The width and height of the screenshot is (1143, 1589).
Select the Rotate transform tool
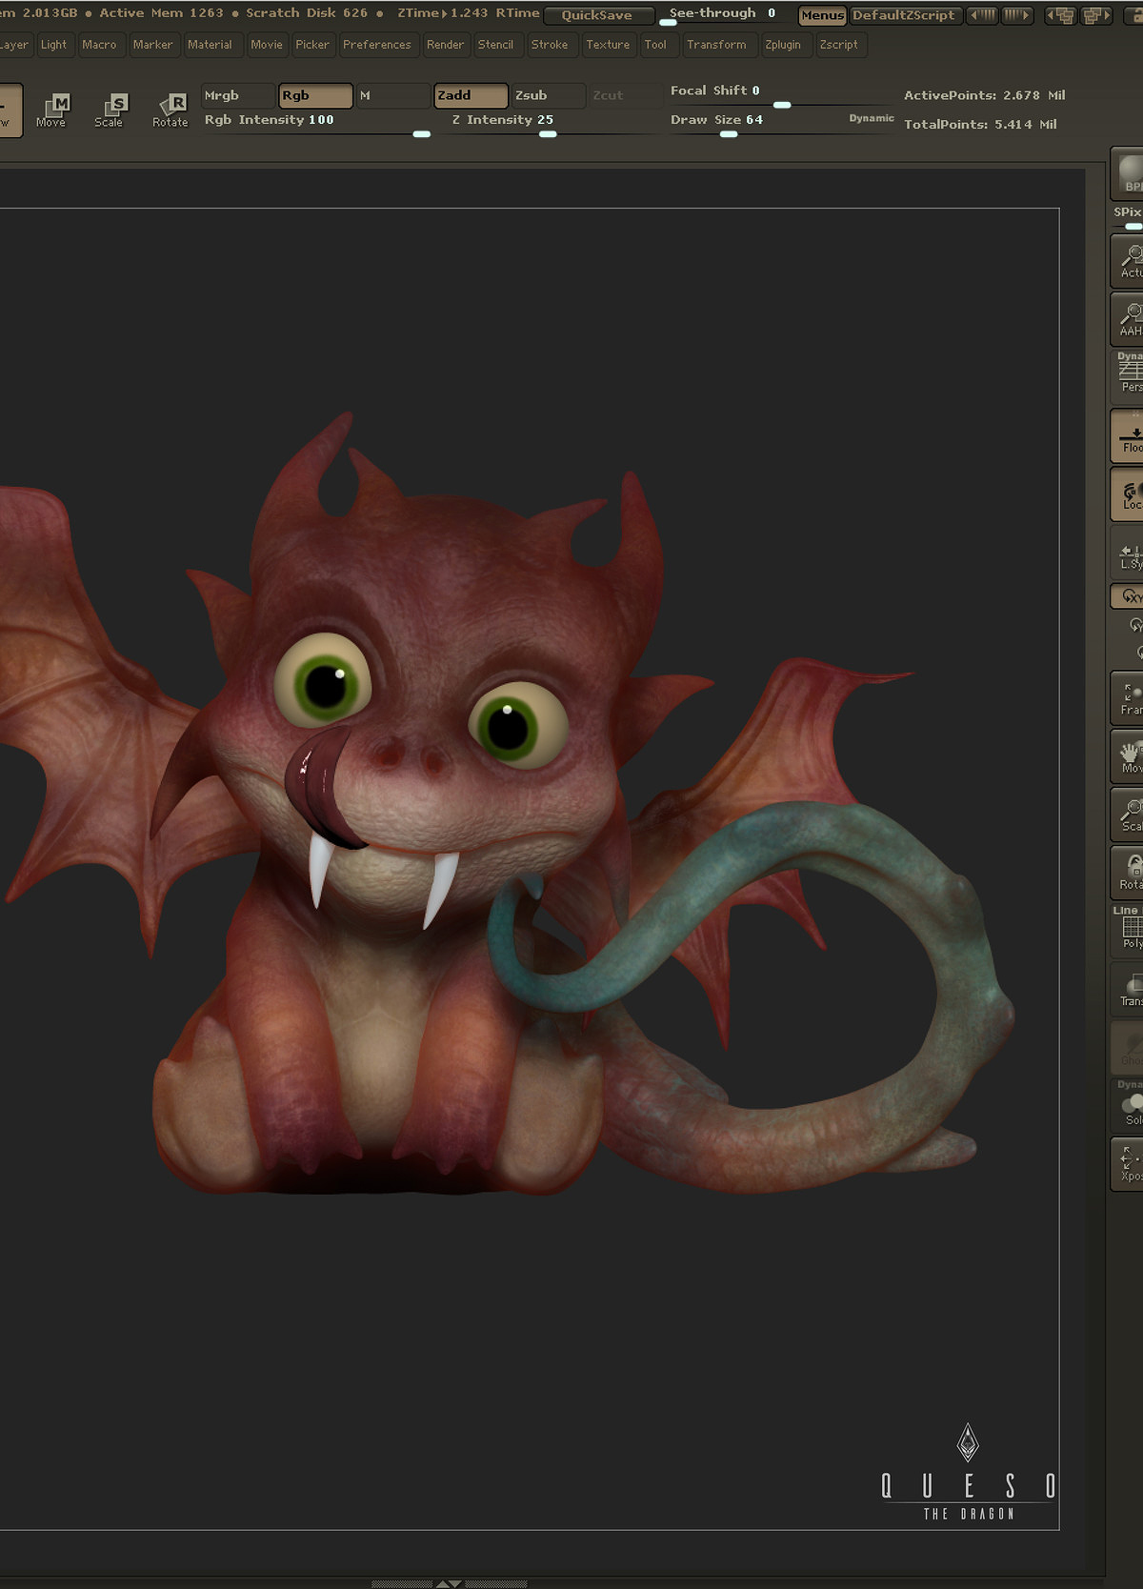pyautogui.click(x=170, y=111)
